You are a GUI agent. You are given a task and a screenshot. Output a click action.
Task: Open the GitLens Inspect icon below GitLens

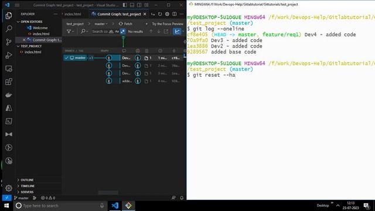tap(9, 161)
